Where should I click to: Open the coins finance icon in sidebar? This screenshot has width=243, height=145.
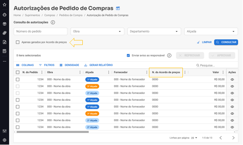click(x=4, y=33)
